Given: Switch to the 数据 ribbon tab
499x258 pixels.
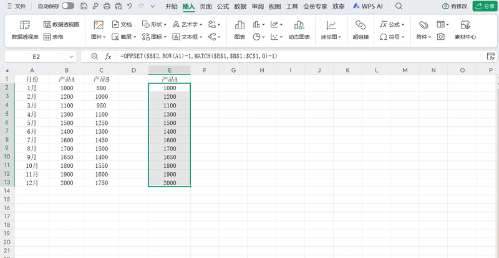Looking at the screenshot, I should point(240,6).
